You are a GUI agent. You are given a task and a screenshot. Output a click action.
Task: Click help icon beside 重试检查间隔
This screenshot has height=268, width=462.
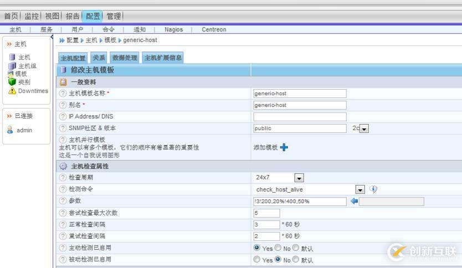(x=63, y=236)
